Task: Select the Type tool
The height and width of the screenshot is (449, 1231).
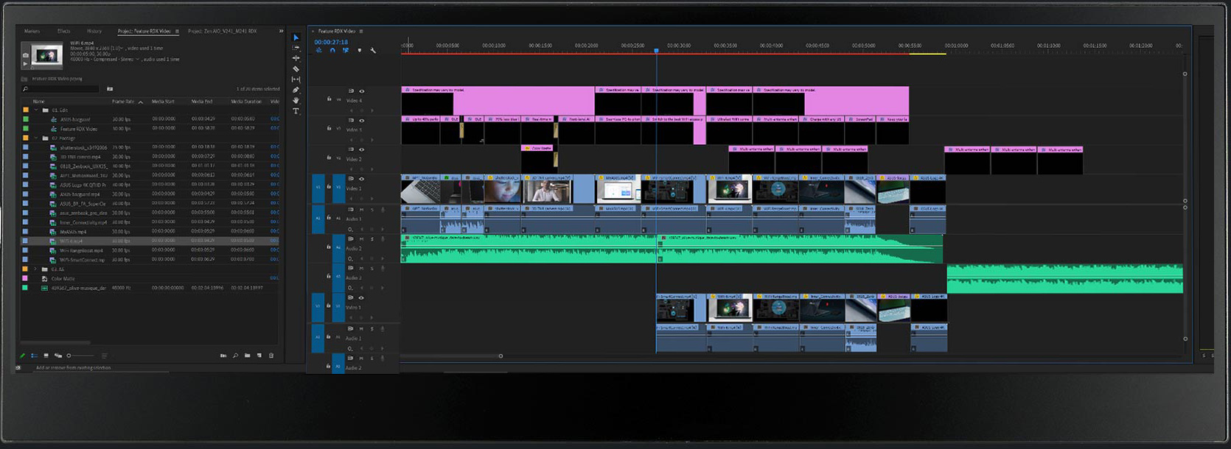Action: [x=296, y=111]
